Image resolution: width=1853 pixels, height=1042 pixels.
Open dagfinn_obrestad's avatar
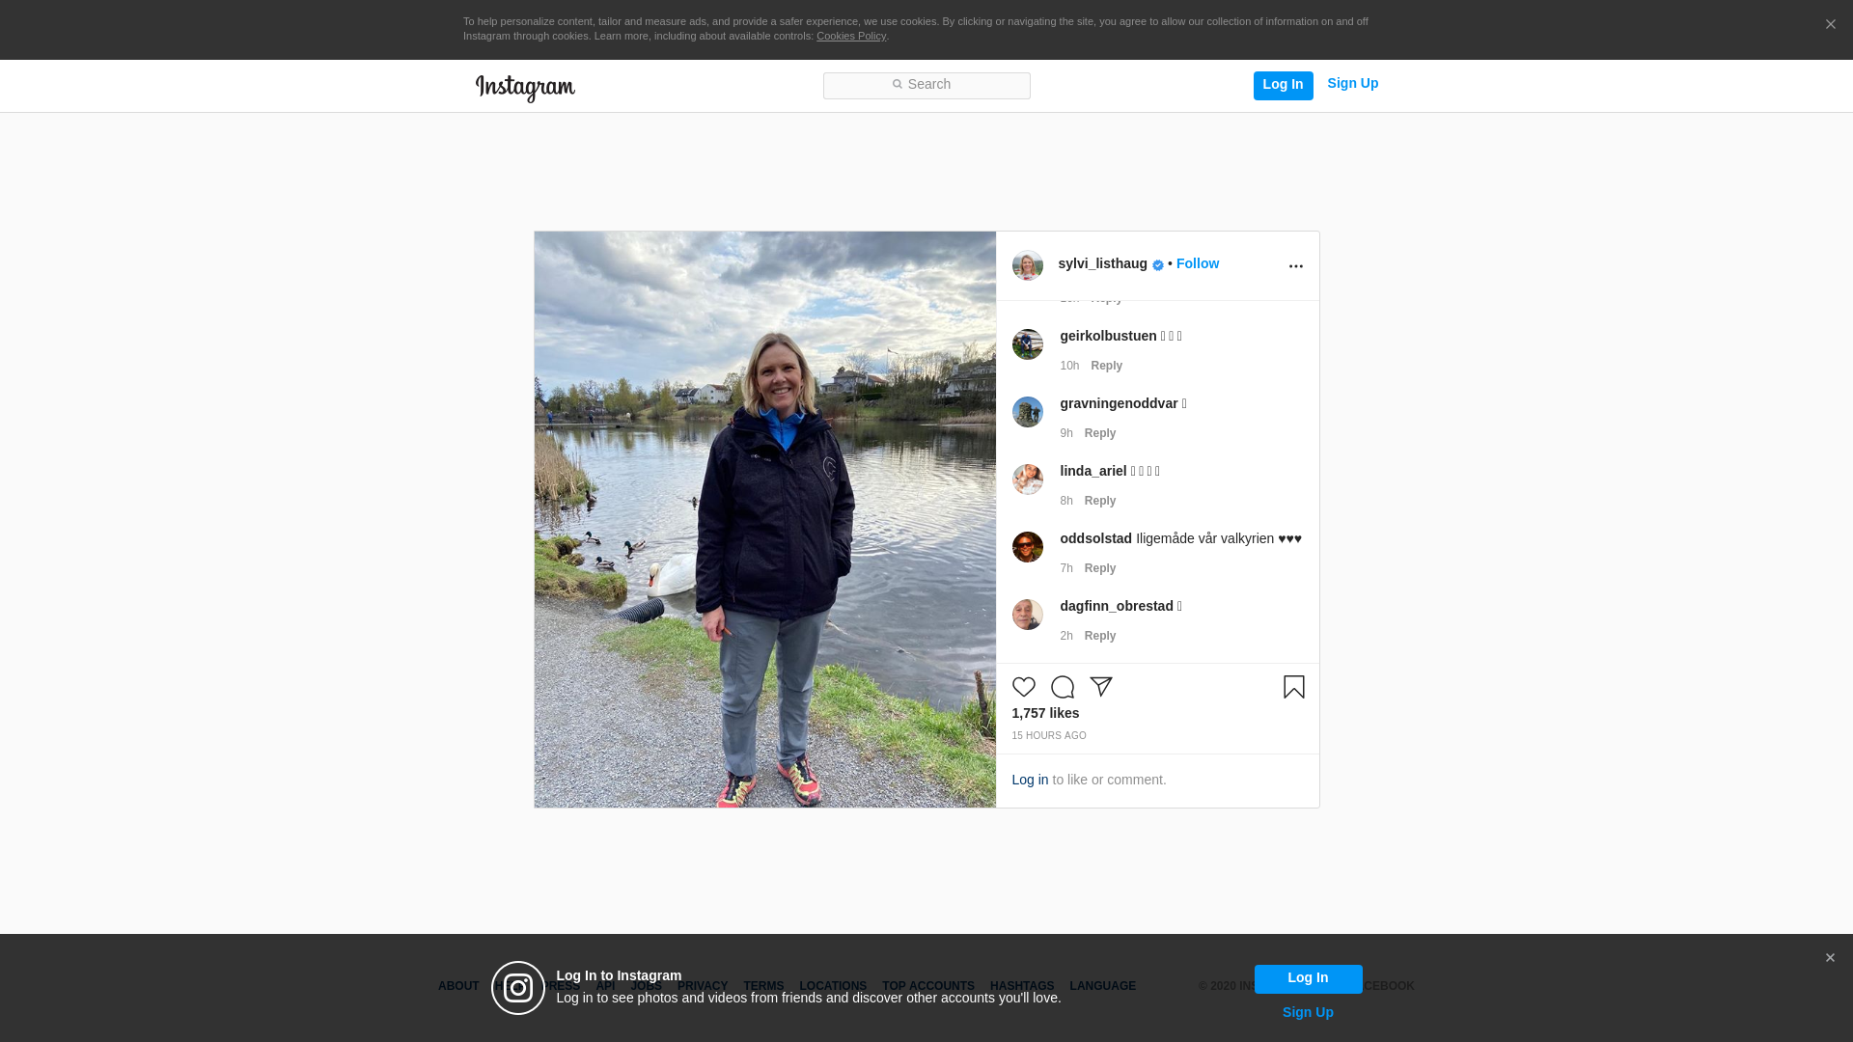(1028, 615)
